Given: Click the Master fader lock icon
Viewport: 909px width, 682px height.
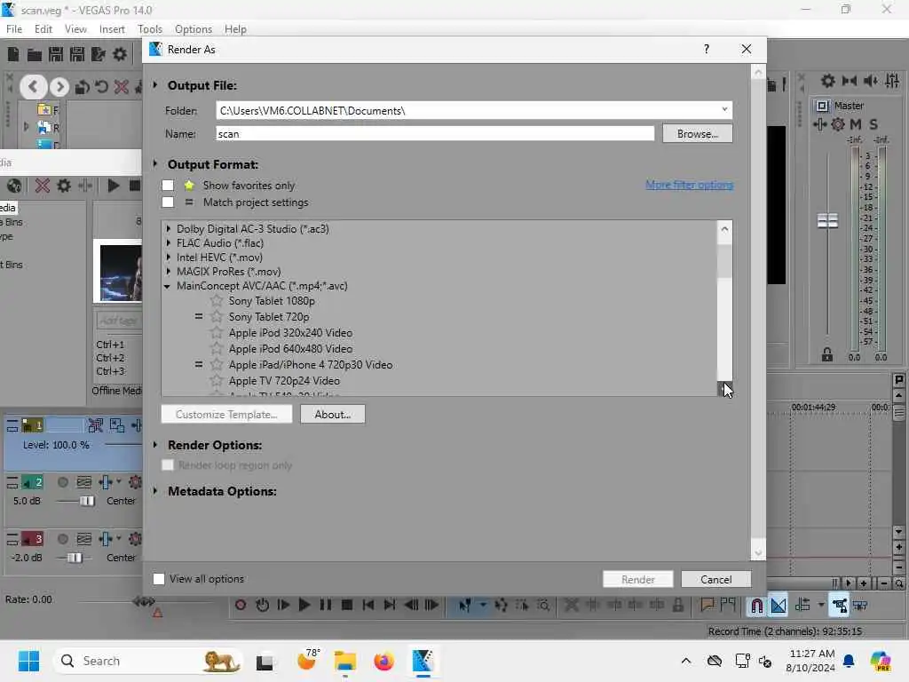Looking at the screenshot, I should click(827, 354).
